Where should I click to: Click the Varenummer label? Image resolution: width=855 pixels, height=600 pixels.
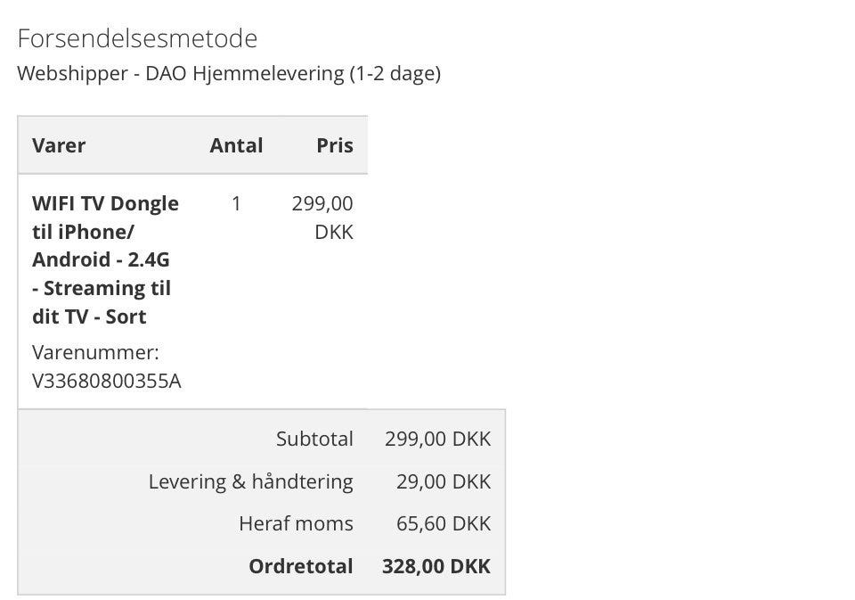pyautogui.click(x=95, y=352)
